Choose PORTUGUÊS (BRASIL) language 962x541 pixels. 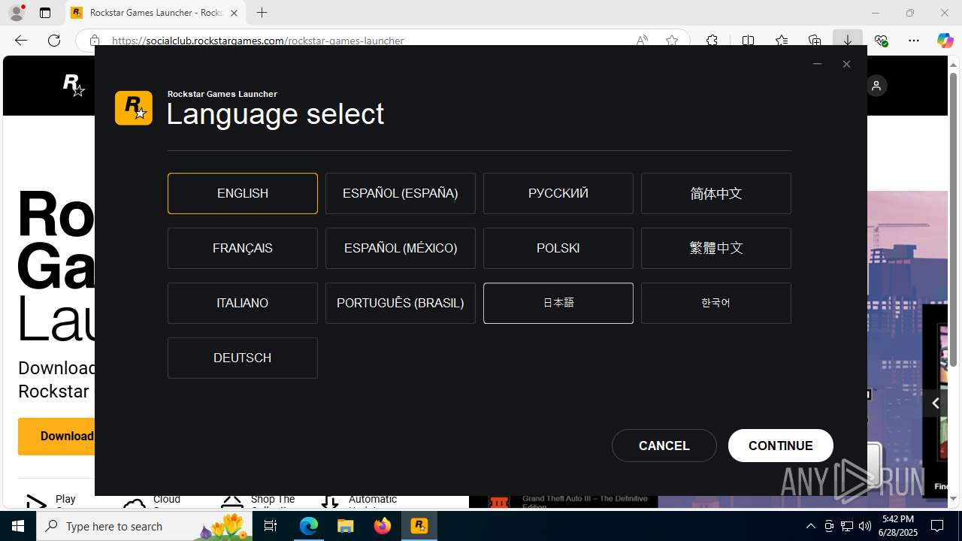(x=401, y=303)
